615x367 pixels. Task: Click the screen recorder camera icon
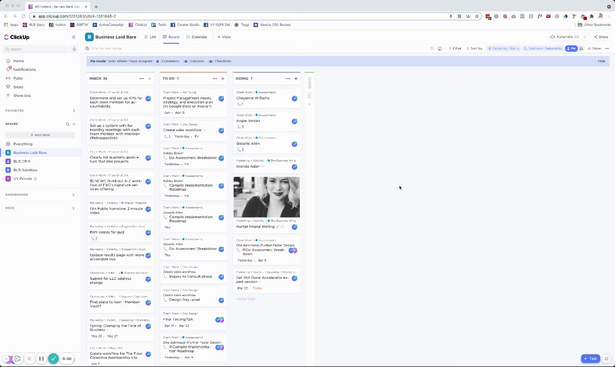coord(17,359)
